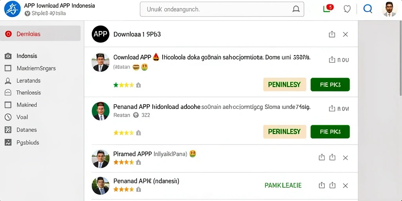Image resolution: width=402 pixels, height=201 pixels.
Task: Click the bell icon in search bar
Action: 296,9
